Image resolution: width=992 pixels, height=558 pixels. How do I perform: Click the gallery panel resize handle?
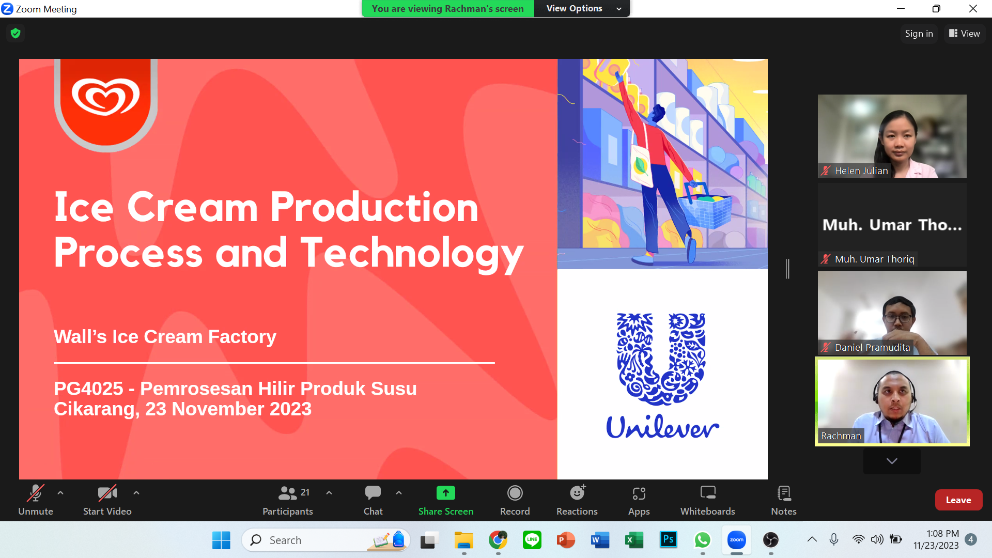(x=787, y=269)
